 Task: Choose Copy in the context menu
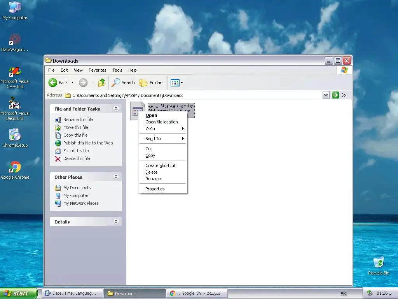pyautogui.click(x=162, y=155)
